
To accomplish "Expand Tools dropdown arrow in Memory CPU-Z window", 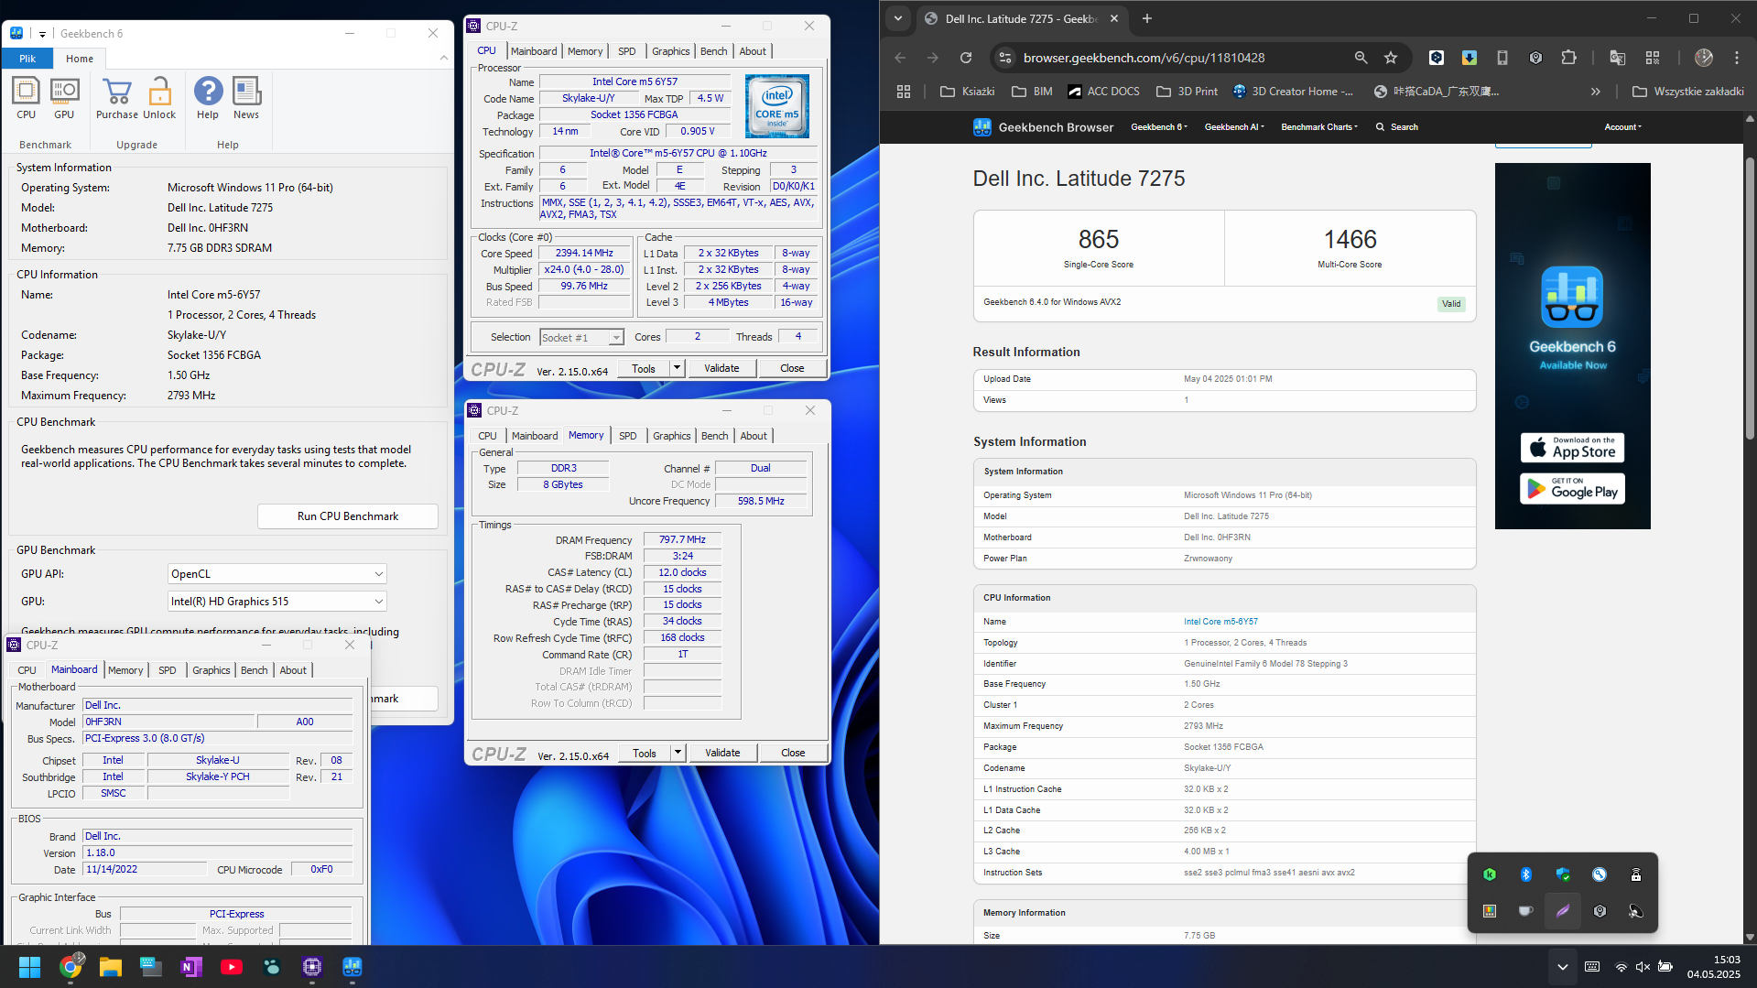I will point(678,753).
